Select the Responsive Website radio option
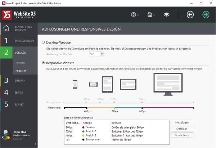Viewport: 216px width, 148px height. 43,63
